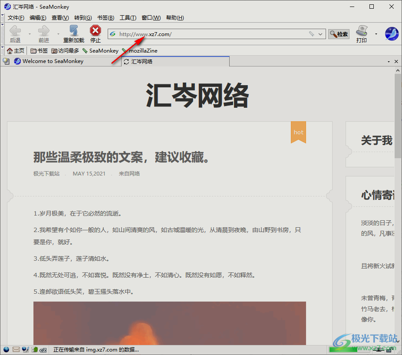The height and width of the screenshot is (355, 402).
Task: Open the 工具(T) menu
Action: pyautogui.click(x=128, y=18)
